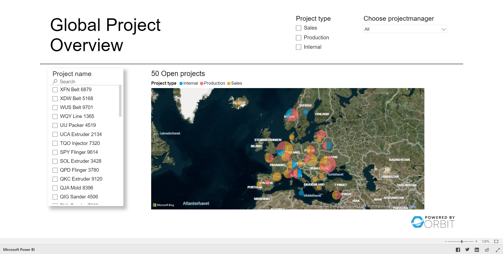Click the Twitter share icon
Viewport: 503px width, 254px height.
coord(467,250)
